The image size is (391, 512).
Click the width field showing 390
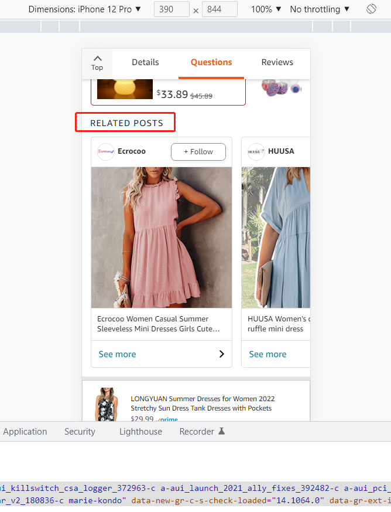pos(172,9)
